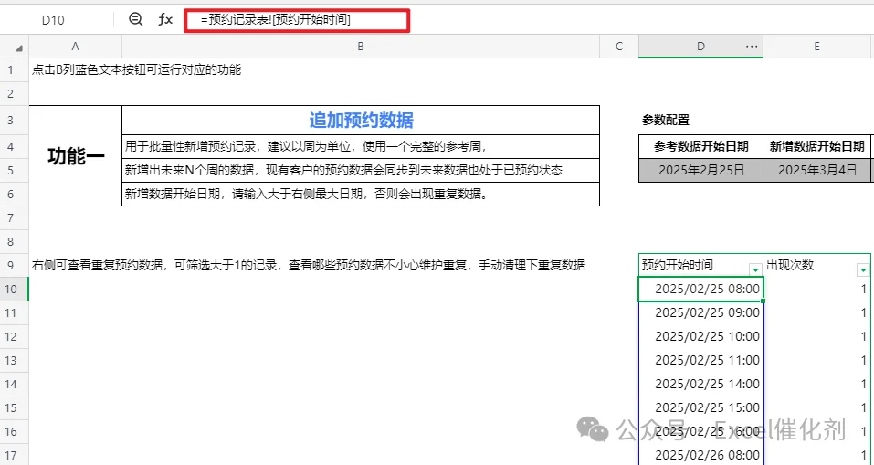Open the 预约开始时间 filter dropdown

(x=755, y=269)
